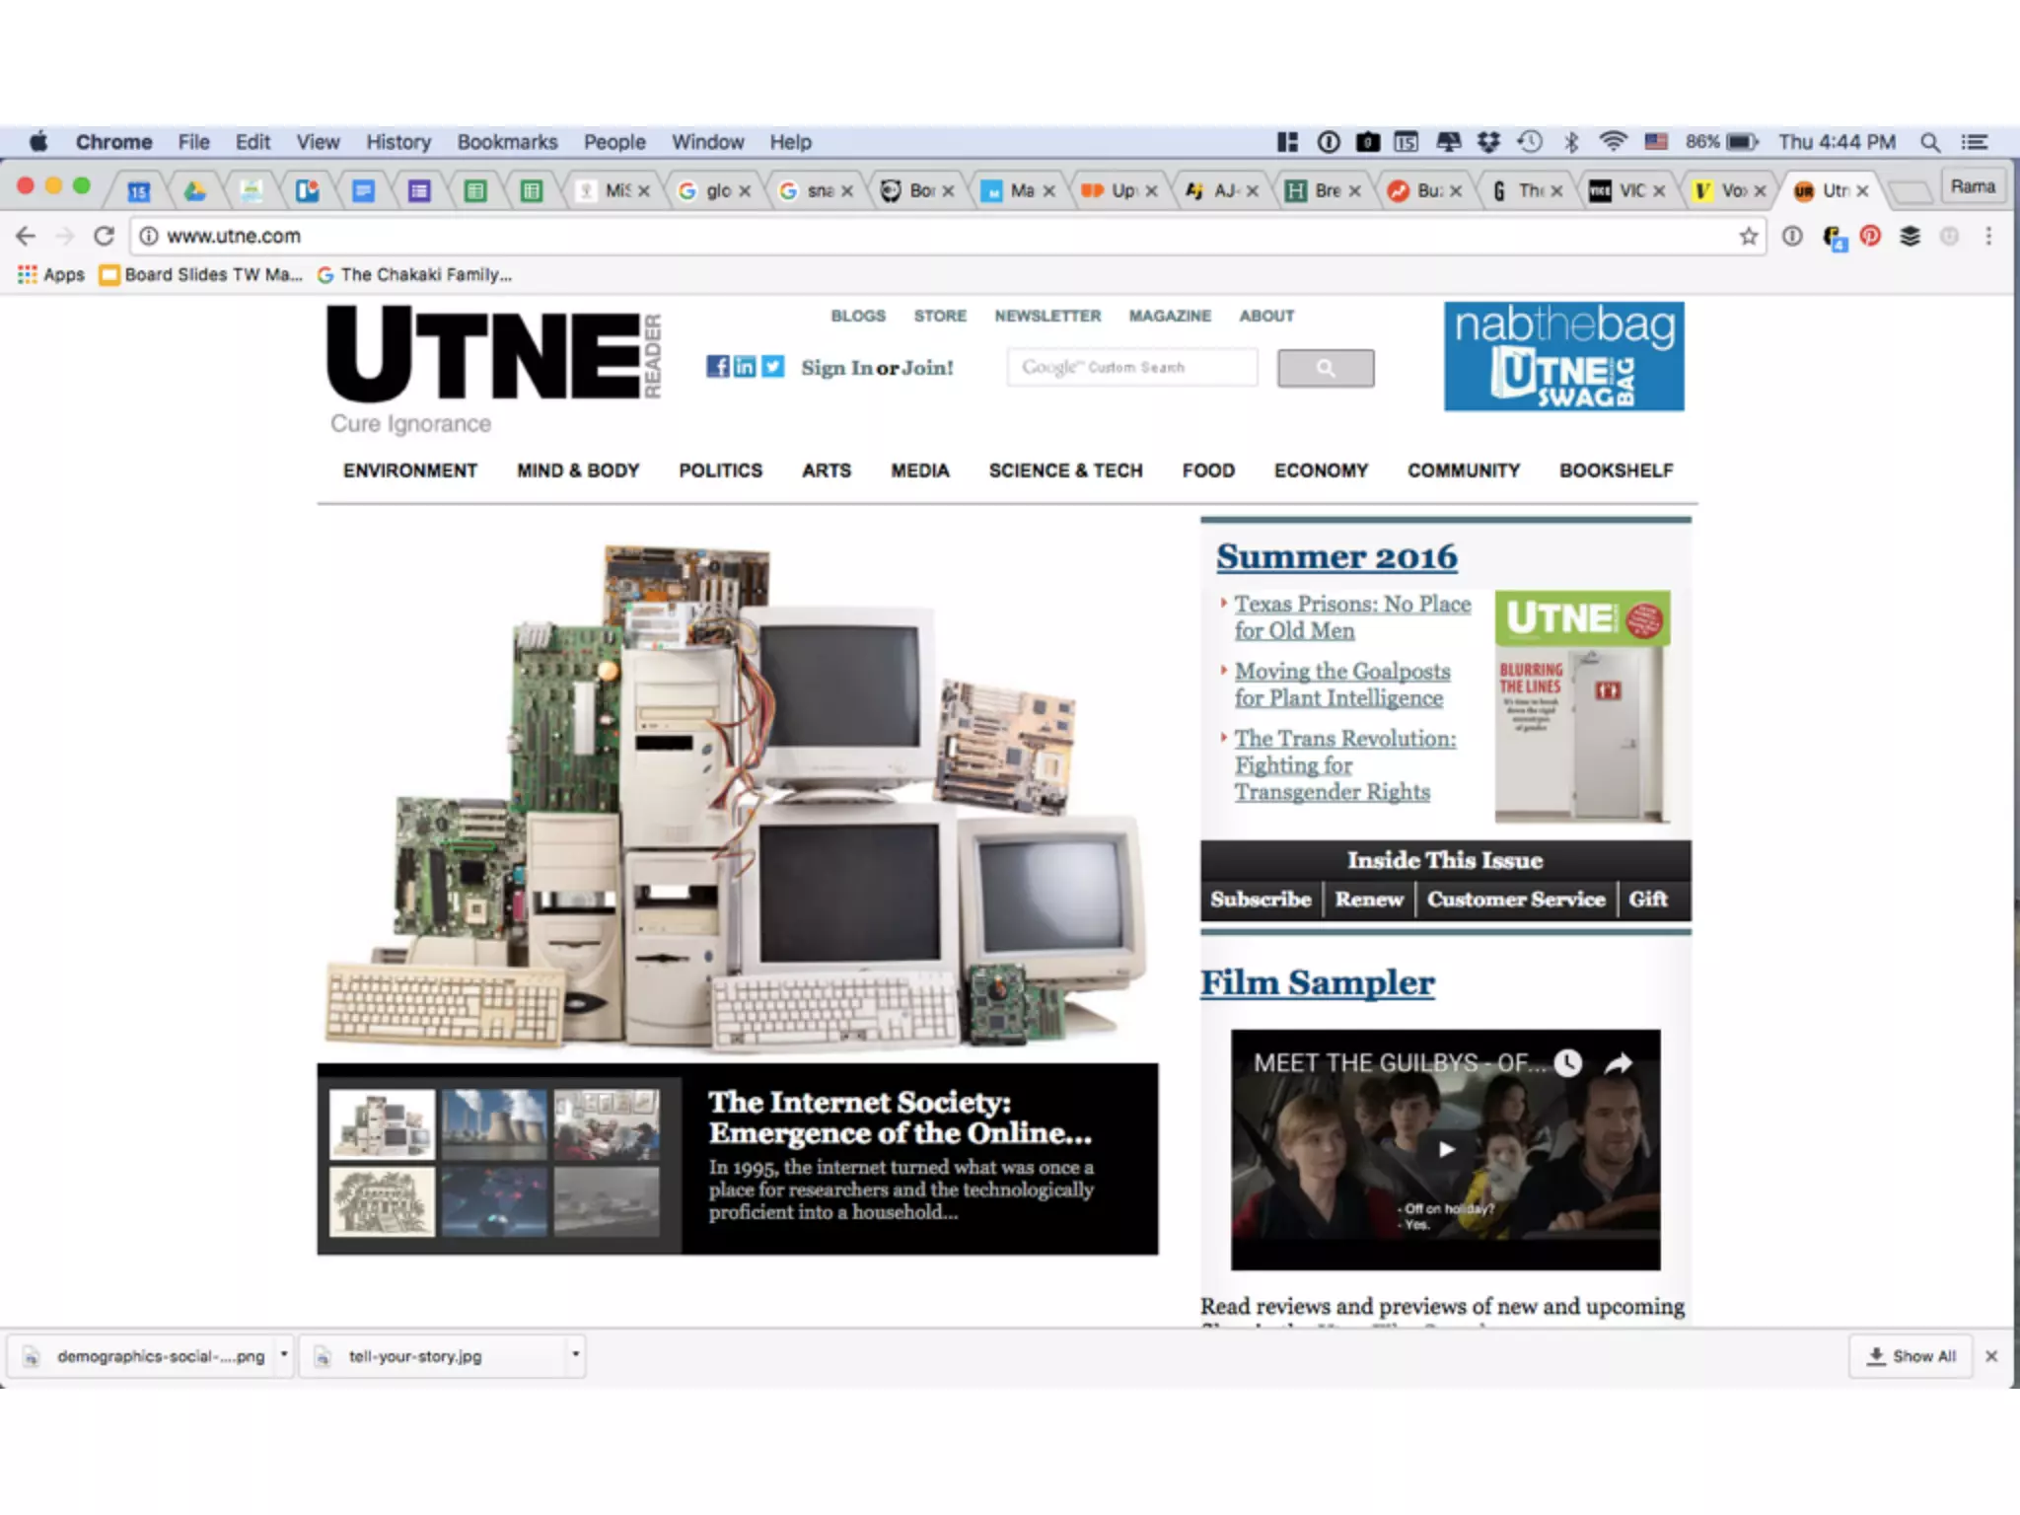
Task: Click the Twitter icon in header
Action: click(x=773, y=367)
